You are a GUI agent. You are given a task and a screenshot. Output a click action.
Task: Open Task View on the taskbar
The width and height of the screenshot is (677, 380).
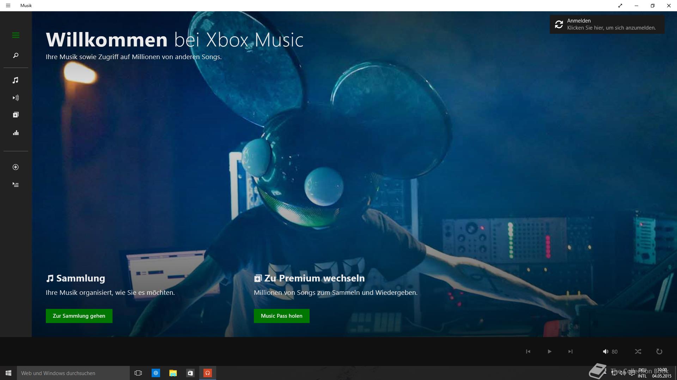(138, 373)
